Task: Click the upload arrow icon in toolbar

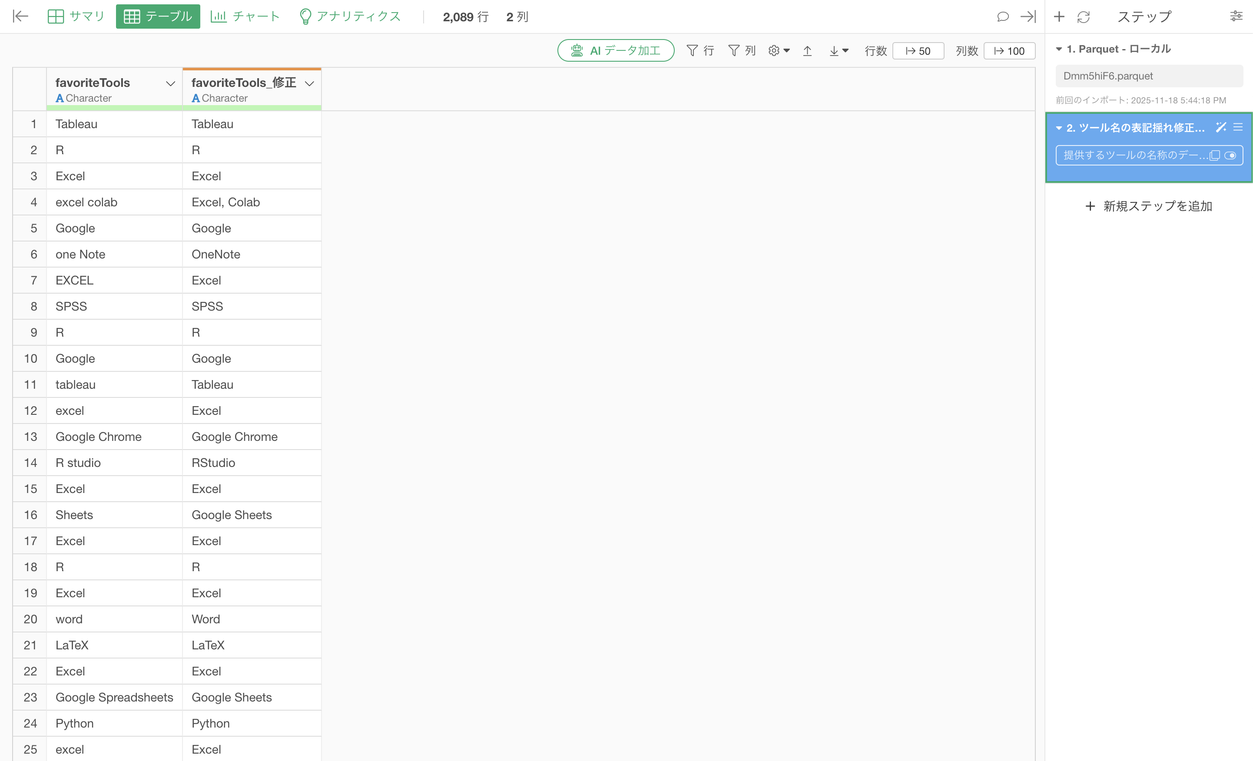Action: click(808, 51)
